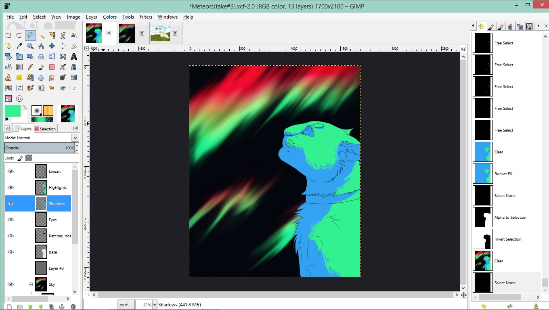Select the Eraser tool

tap(52, 67)
